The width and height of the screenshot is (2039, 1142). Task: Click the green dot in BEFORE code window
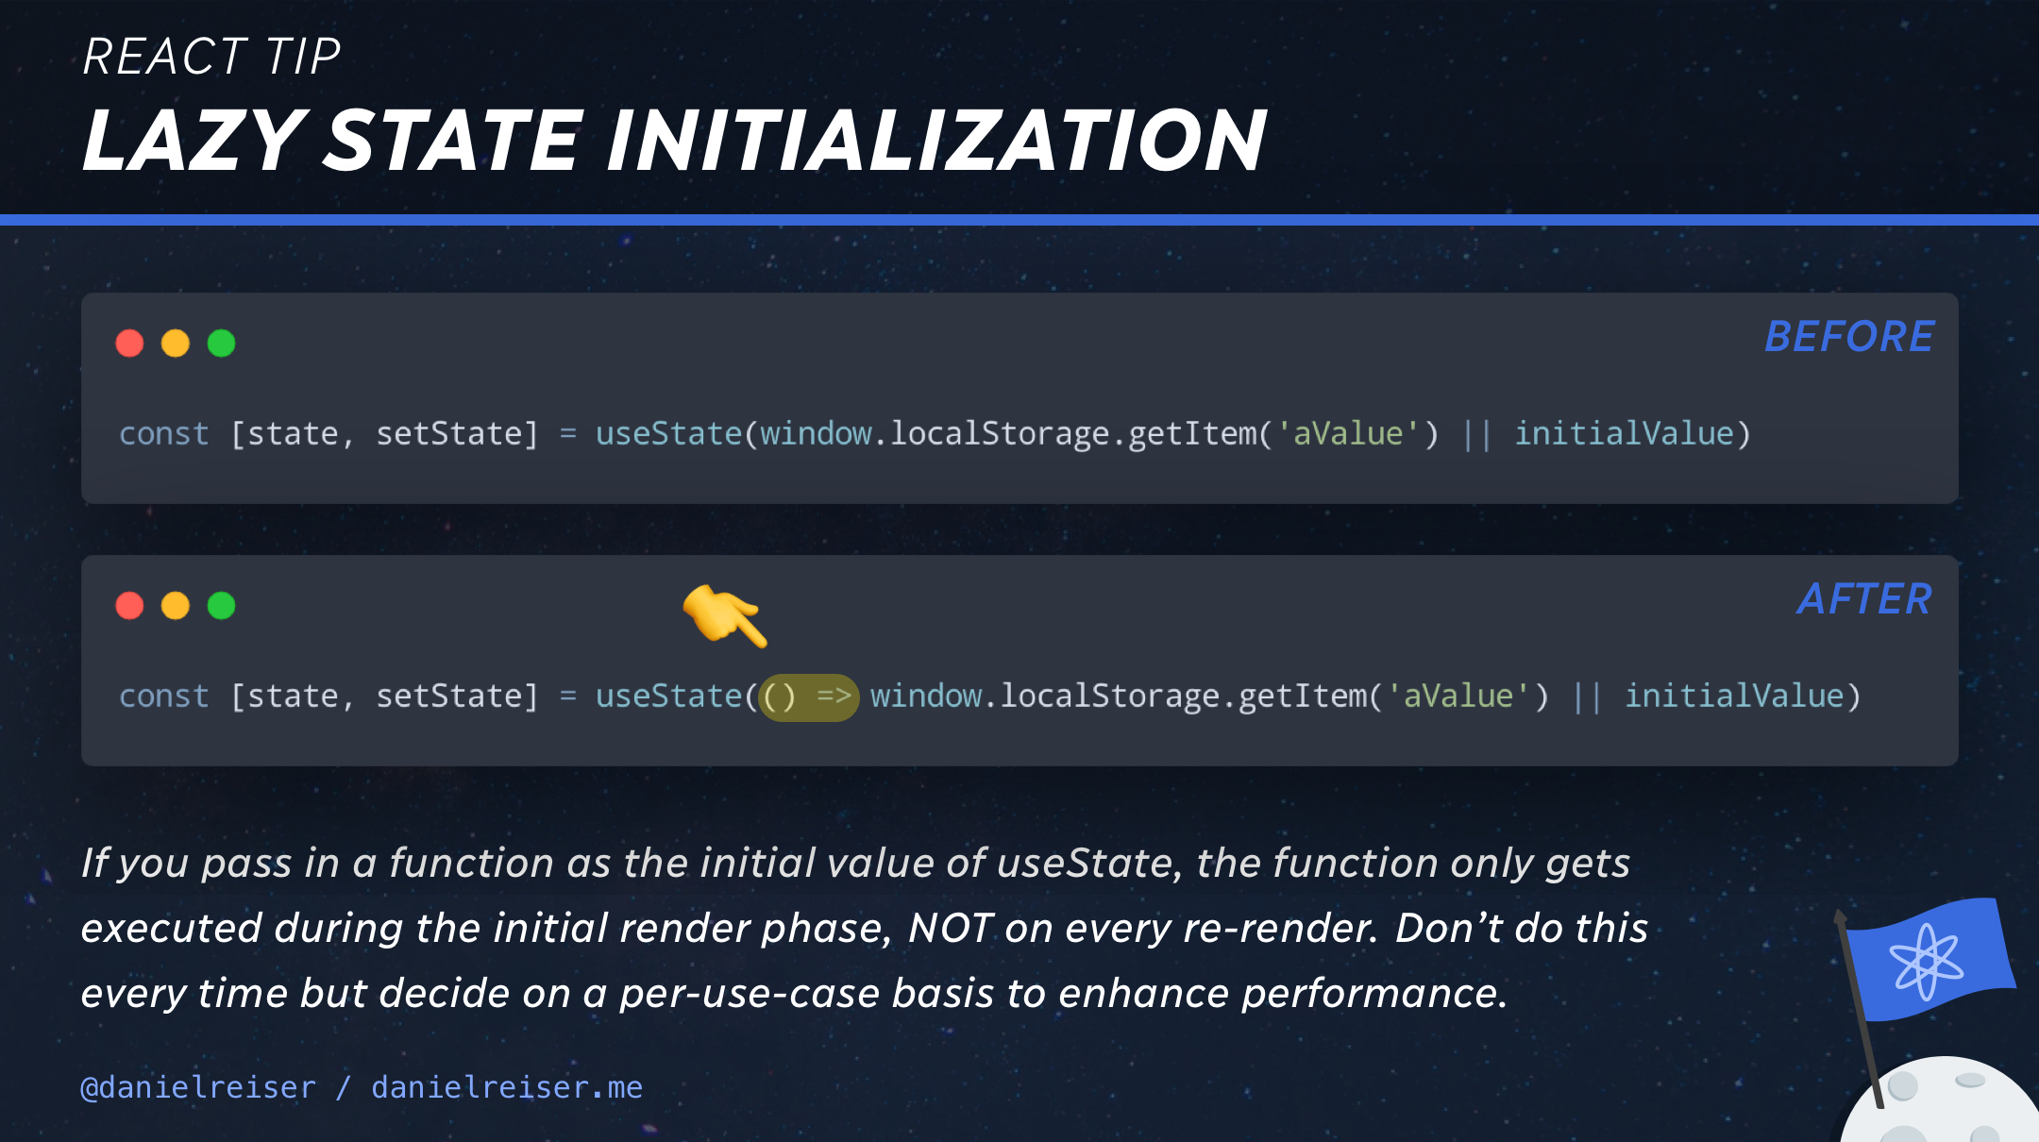(x=222, y=344)
